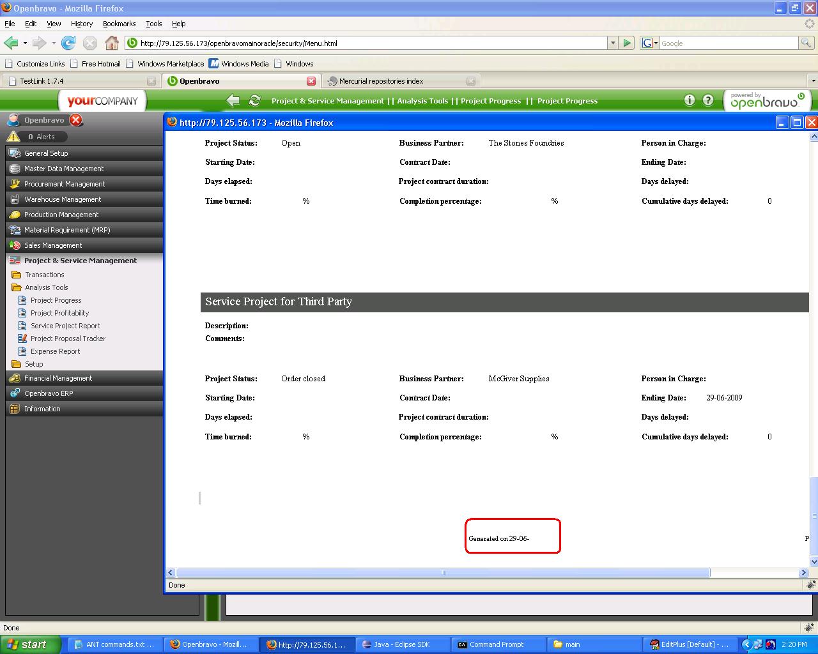Viewport: 818px width, 654px height.
Task: Click the Firefox Reload button
Action: tap(68, 43)
